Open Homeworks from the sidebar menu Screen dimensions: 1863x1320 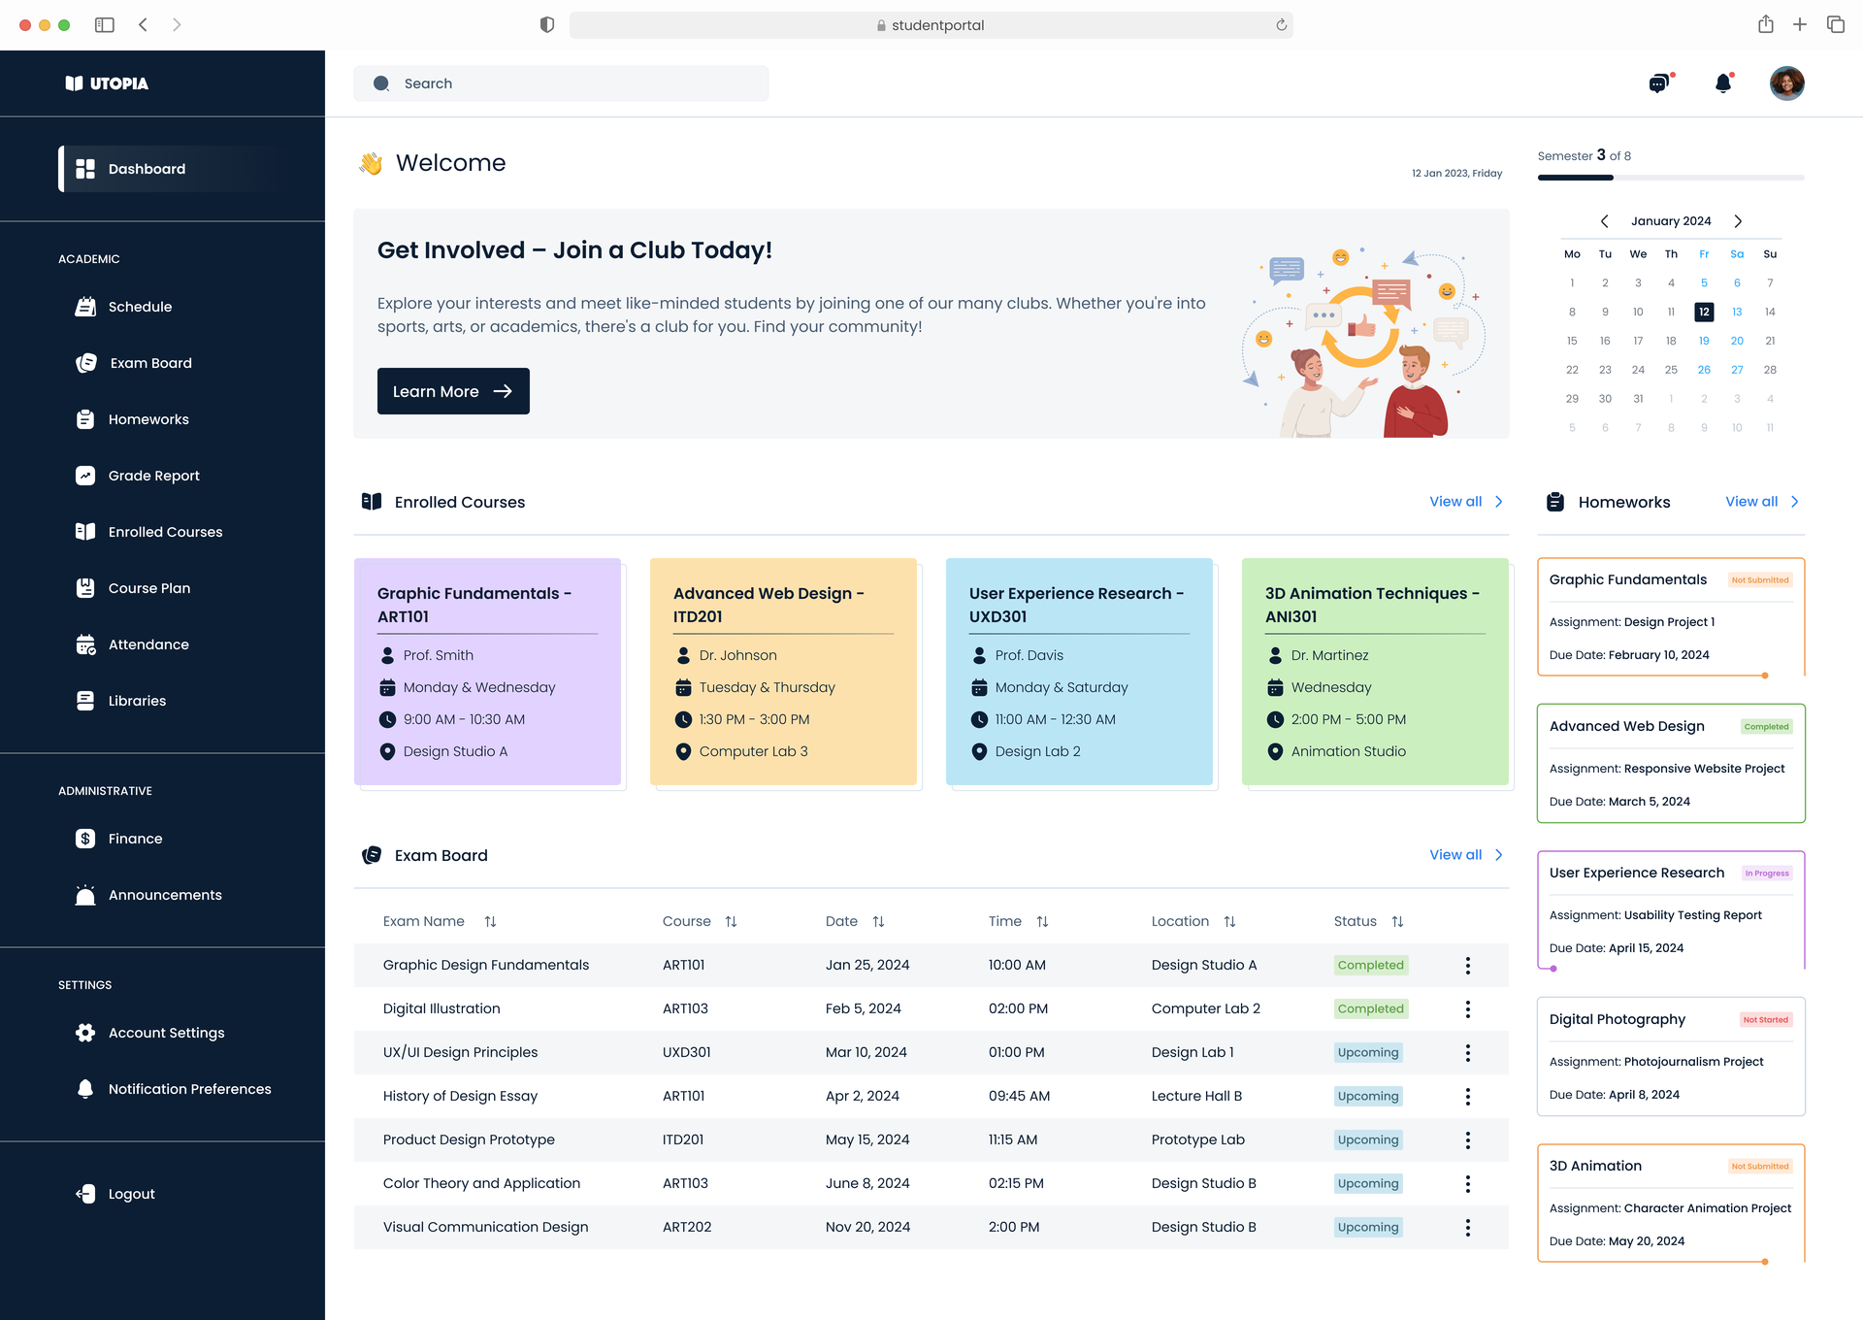pyautogui.click(x=148, y=419)
